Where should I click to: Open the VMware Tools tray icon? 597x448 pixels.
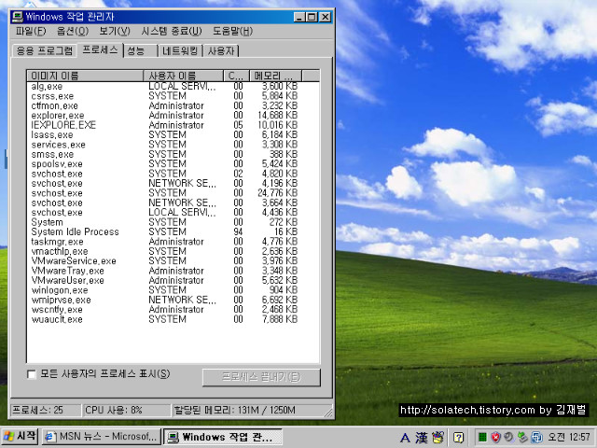tap(537, 437)
